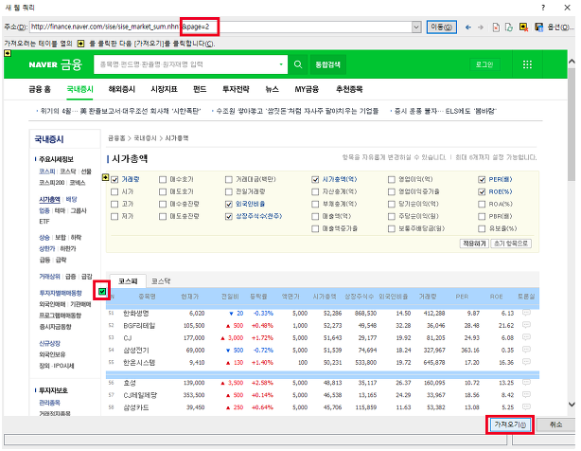
Task: Check the 매수호가 checkbox
Action: (x=163, y=179)
